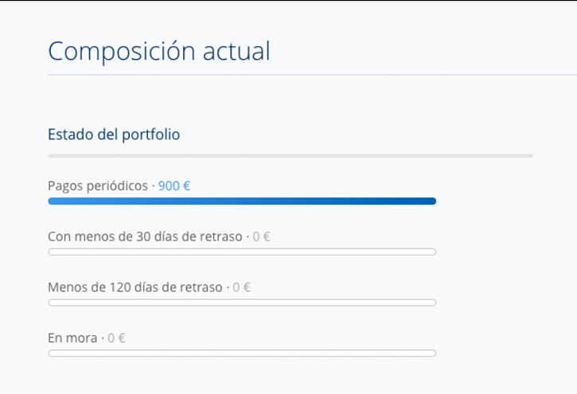Click the thin line under Composición actual
Screen dimensions: 577x394
(310, 75)
